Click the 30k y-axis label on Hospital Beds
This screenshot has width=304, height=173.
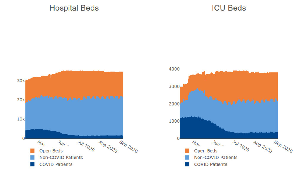coord(21,81)
